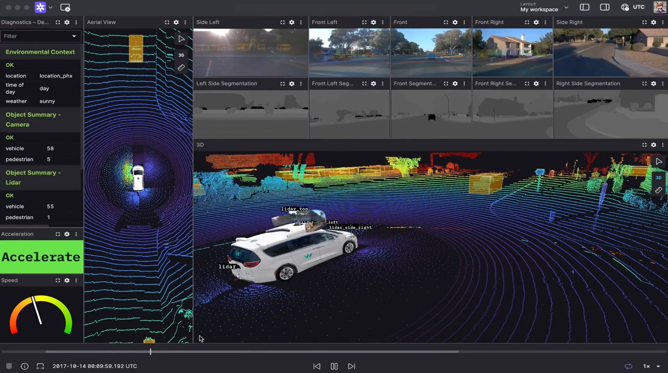Open Speed panel settings gear

click(67, 280)
